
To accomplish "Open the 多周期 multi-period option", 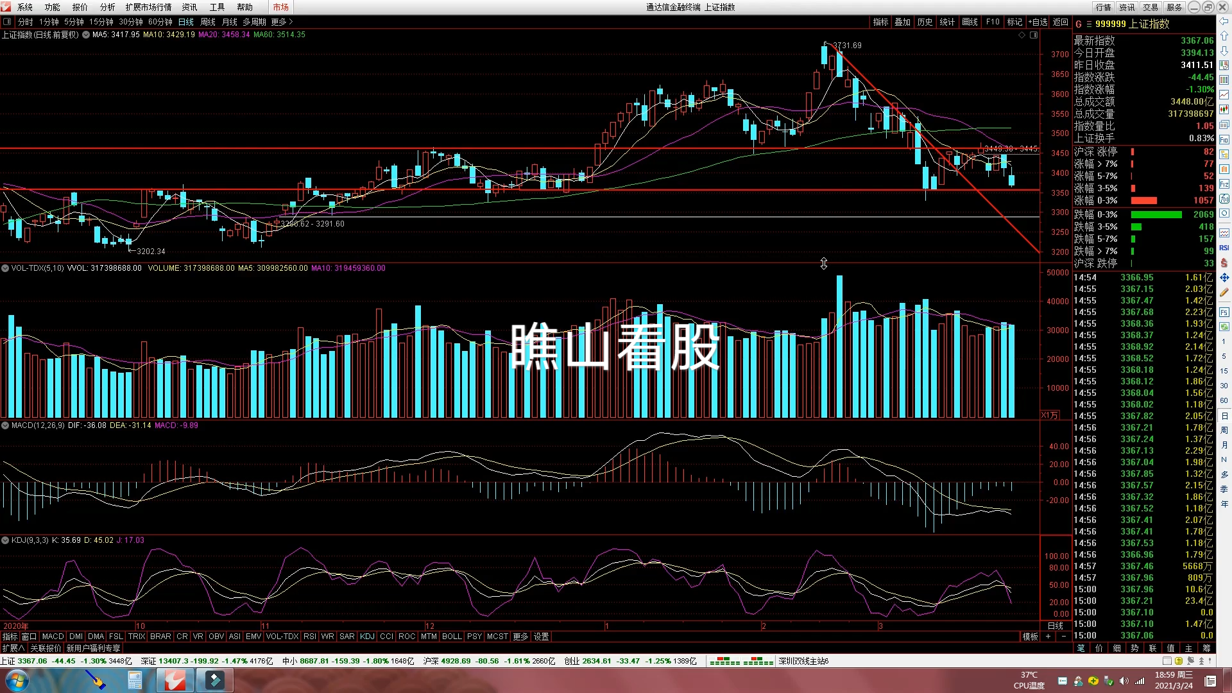I will tap(254, 22).
